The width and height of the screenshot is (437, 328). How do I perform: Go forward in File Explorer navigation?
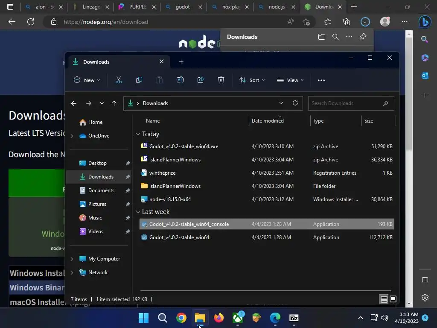pyautogui.click(x=89, y=103)
